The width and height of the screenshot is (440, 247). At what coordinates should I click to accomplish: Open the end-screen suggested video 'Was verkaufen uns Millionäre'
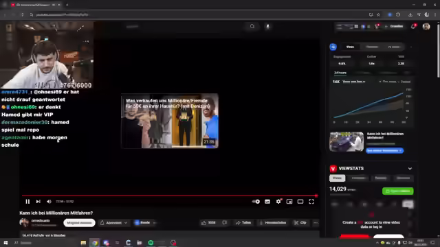170,121
